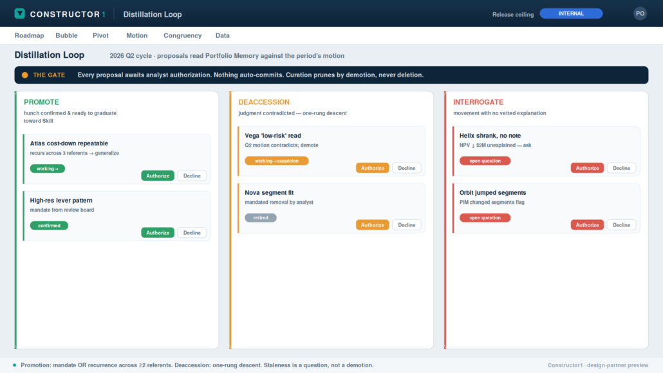The image size is (663, 373).
Task: Click 'Helix shrank, no note' title
Action: pyautogui.click(x=490, y=136)
